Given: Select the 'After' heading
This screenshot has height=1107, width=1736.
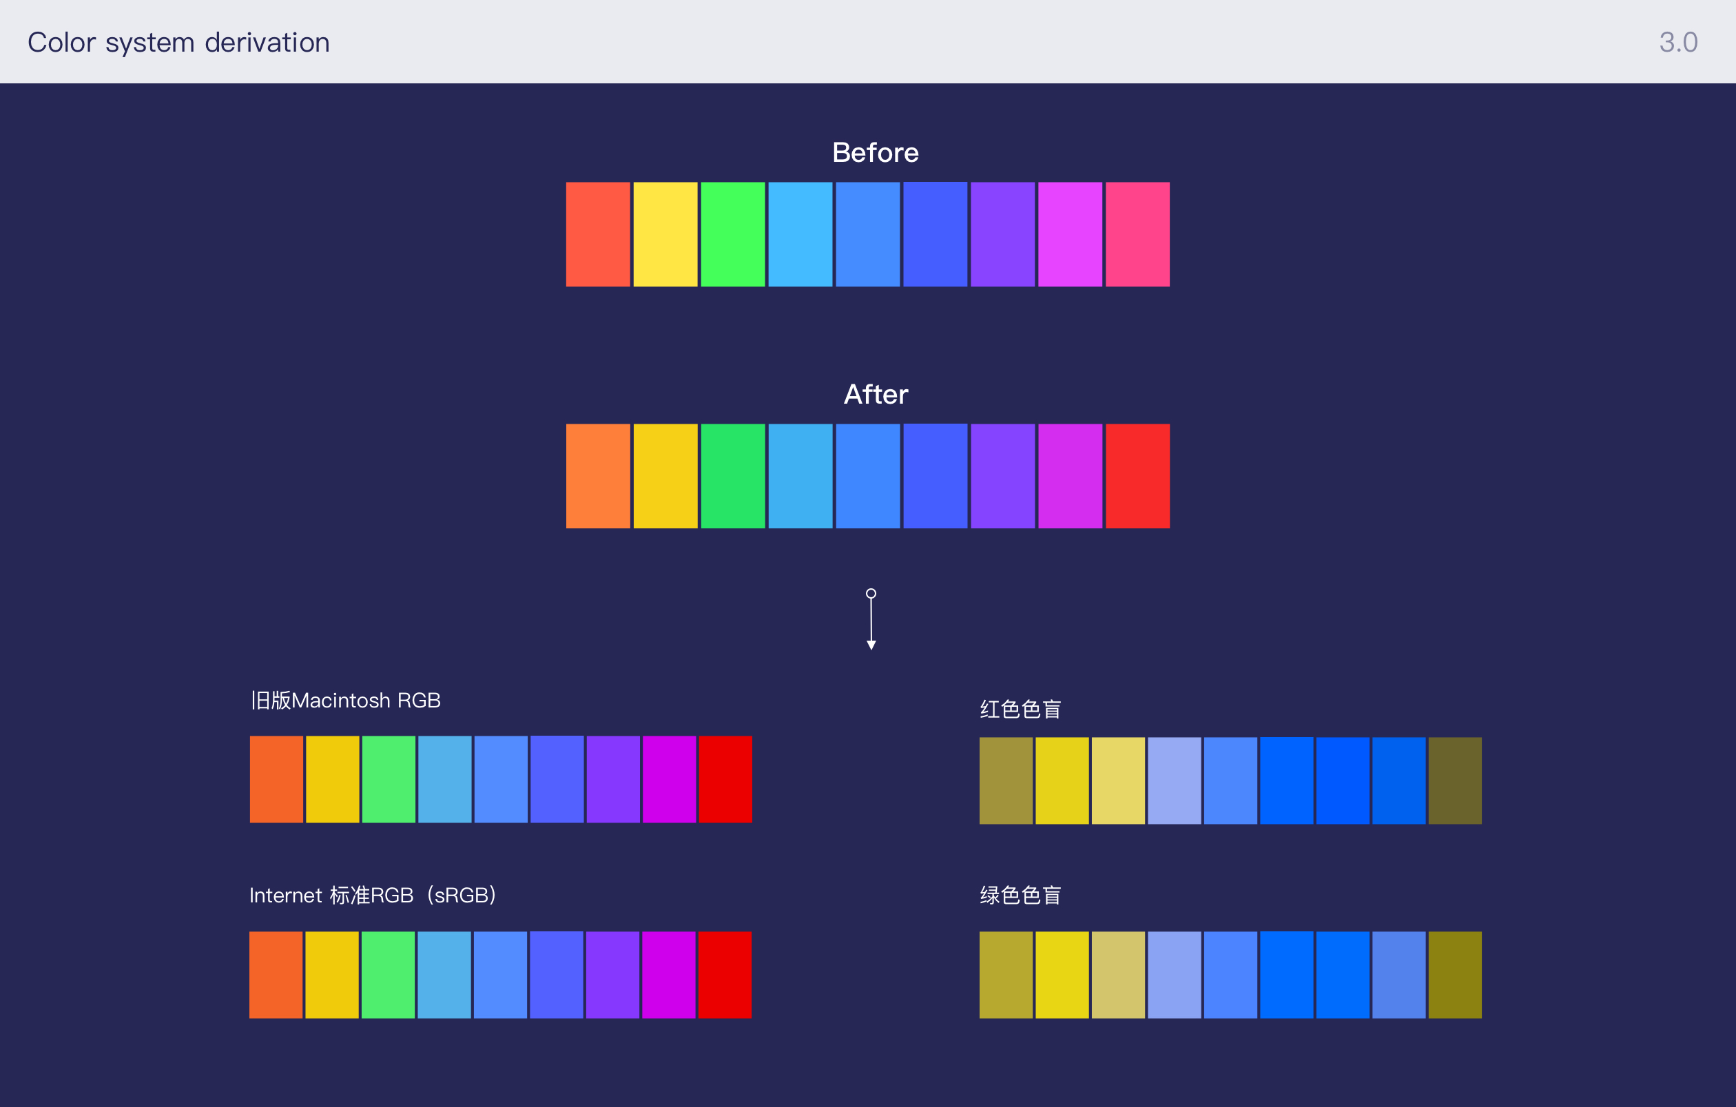Looking at the screenshot, I should (x=875, y=394).
